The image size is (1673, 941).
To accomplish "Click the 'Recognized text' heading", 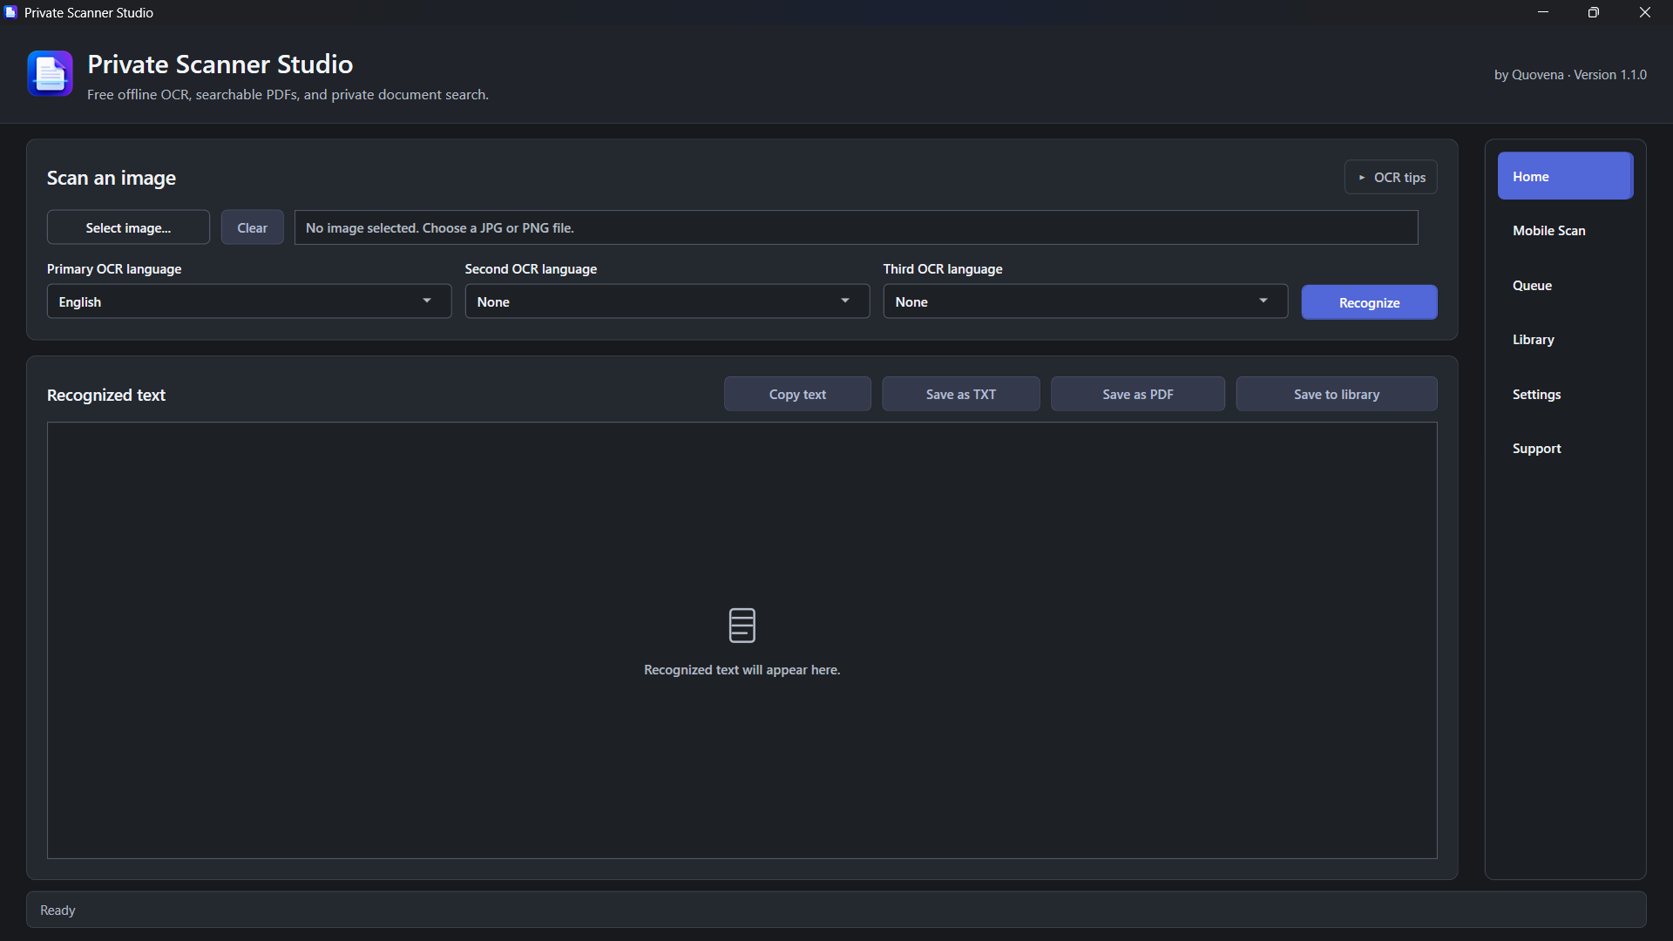I will coord(106,395).
